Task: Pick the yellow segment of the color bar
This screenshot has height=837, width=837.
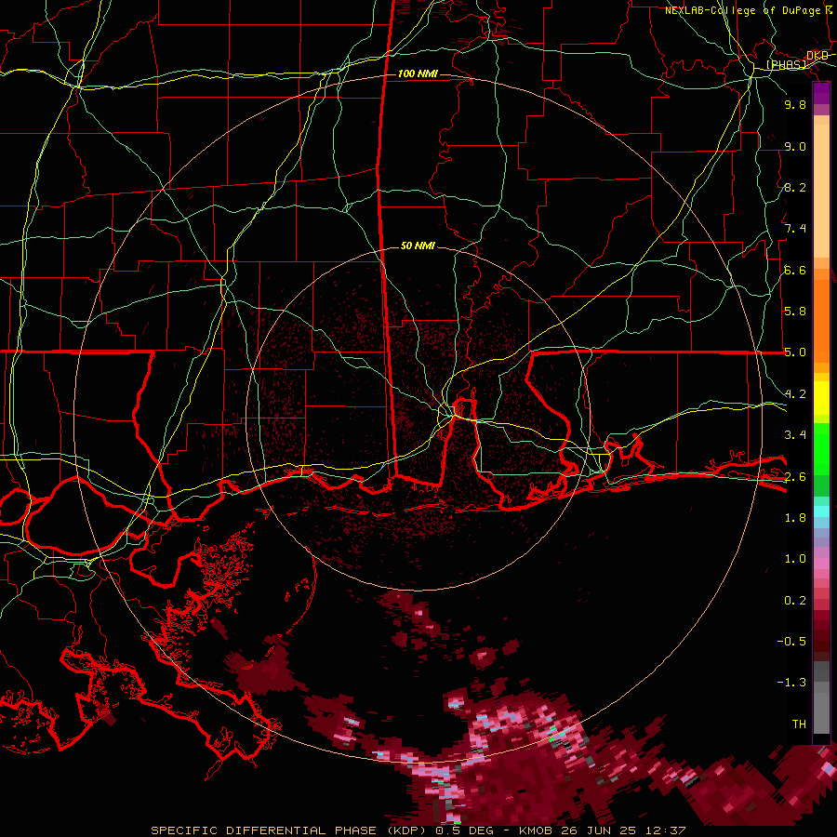Action: [821, 398]
